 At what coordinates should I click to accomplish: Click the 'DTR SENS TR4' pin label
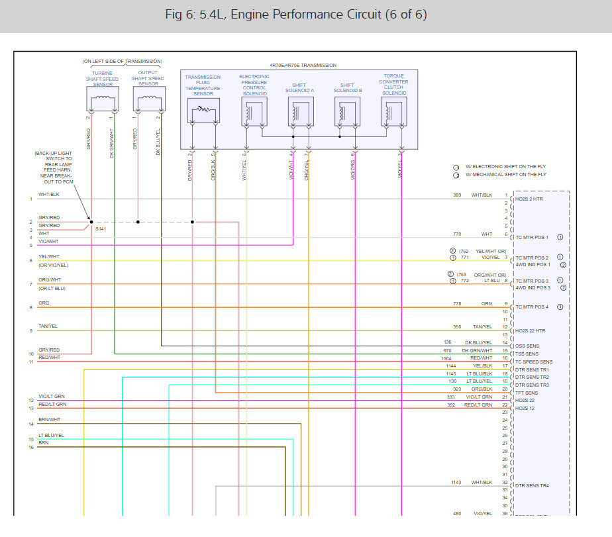[x=532, y=486]
